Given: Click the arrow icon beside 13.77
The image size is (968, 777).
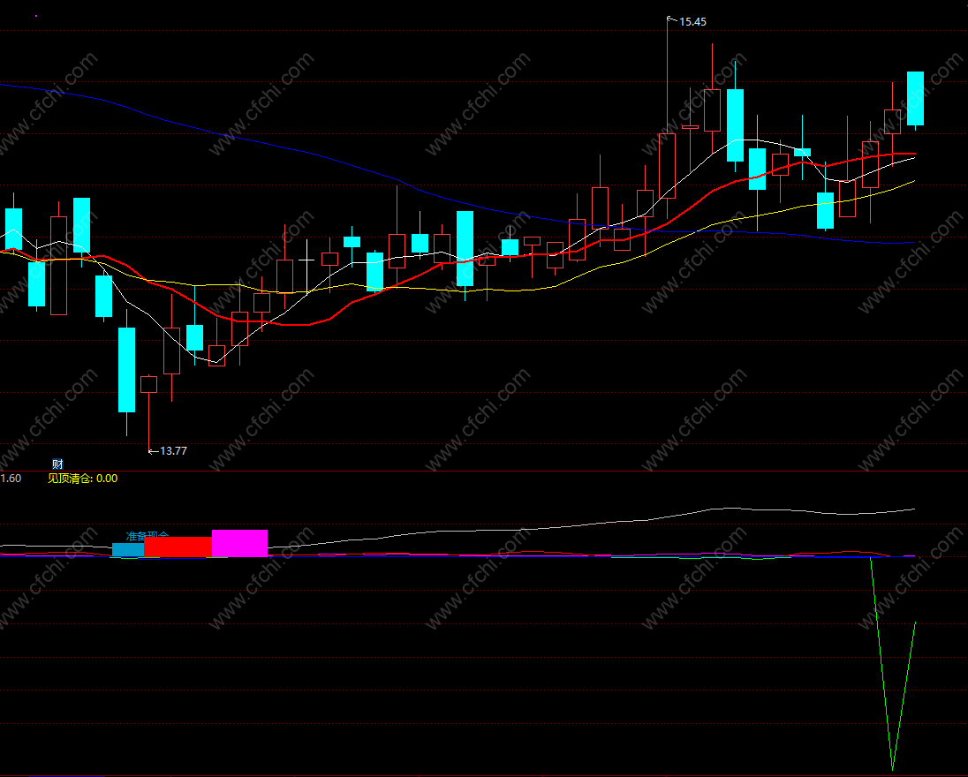Looking at the screenshot, I should click(154, 452).
